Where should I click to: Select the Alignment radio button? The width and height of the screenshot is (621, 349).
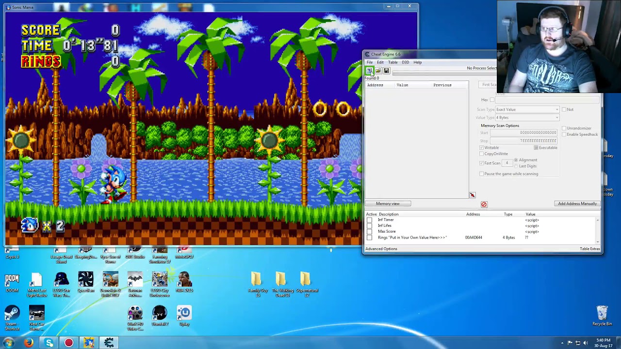click(x=516, y=160)
